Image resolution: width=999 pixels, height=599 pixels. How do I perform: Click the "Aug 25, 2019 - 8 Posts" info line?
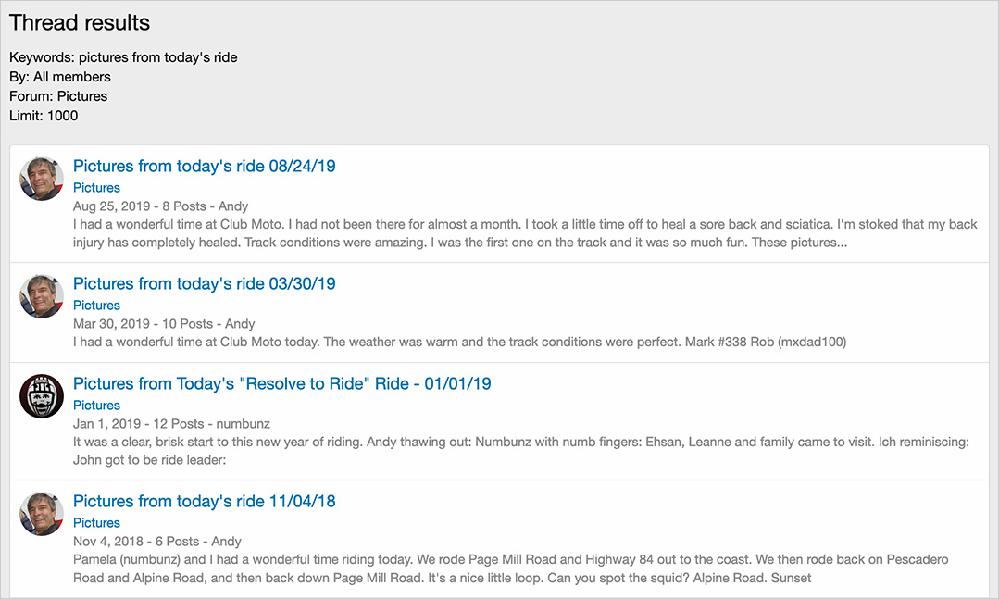160,206
